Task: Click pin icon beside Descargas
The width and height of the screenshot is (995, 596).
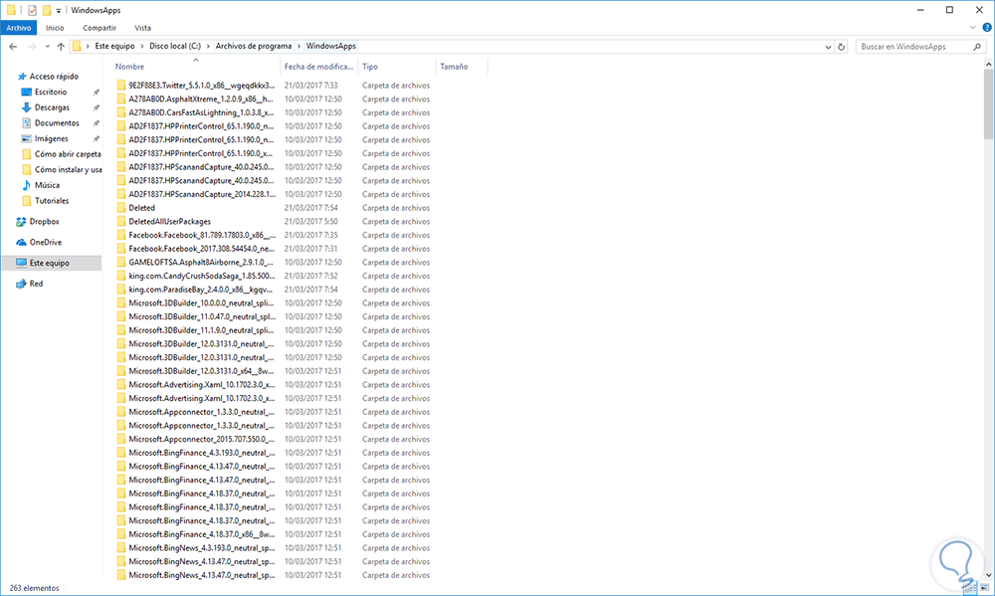Action: [x=96, y=107]
